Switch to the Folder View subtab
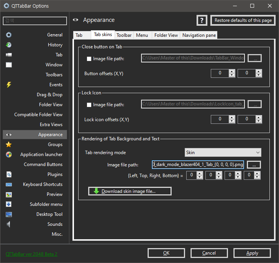The height and width of the screenshot is (263, 279). click(x=166, y=35)
